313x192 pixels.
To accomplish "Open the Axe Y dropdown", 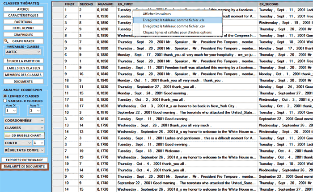I will coord(35,110).
